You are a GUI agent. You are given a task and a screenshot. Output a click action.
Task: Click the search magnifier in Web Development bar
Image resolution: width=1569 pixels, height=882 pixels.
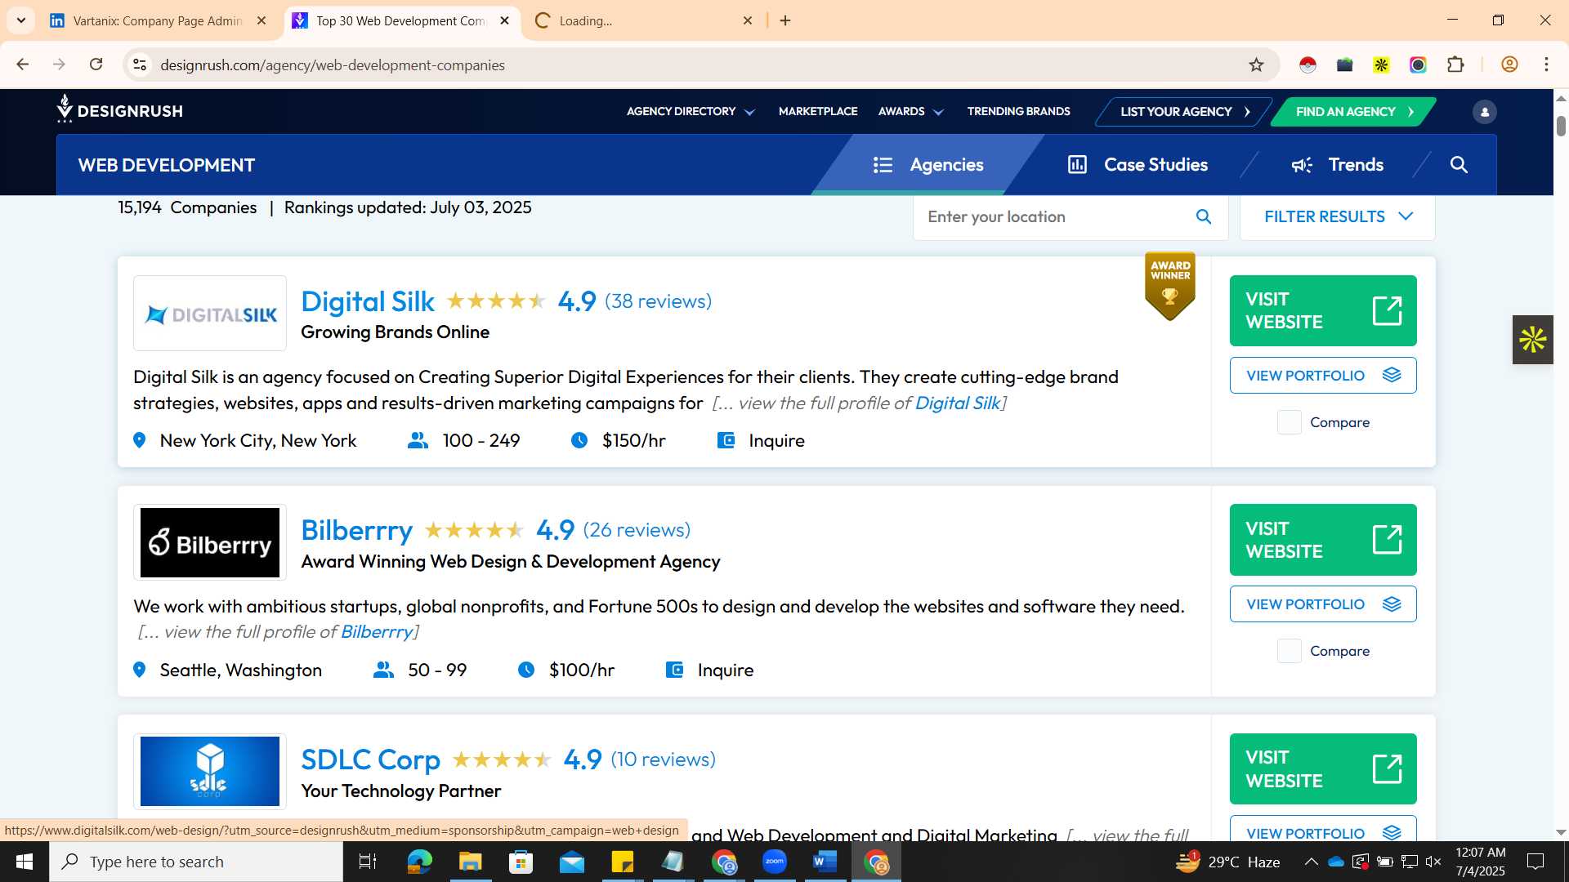tap(1459, 165)
